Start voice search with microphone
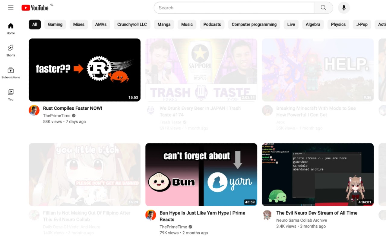This screenshot has width=386, height=241. tap(344, 8)
